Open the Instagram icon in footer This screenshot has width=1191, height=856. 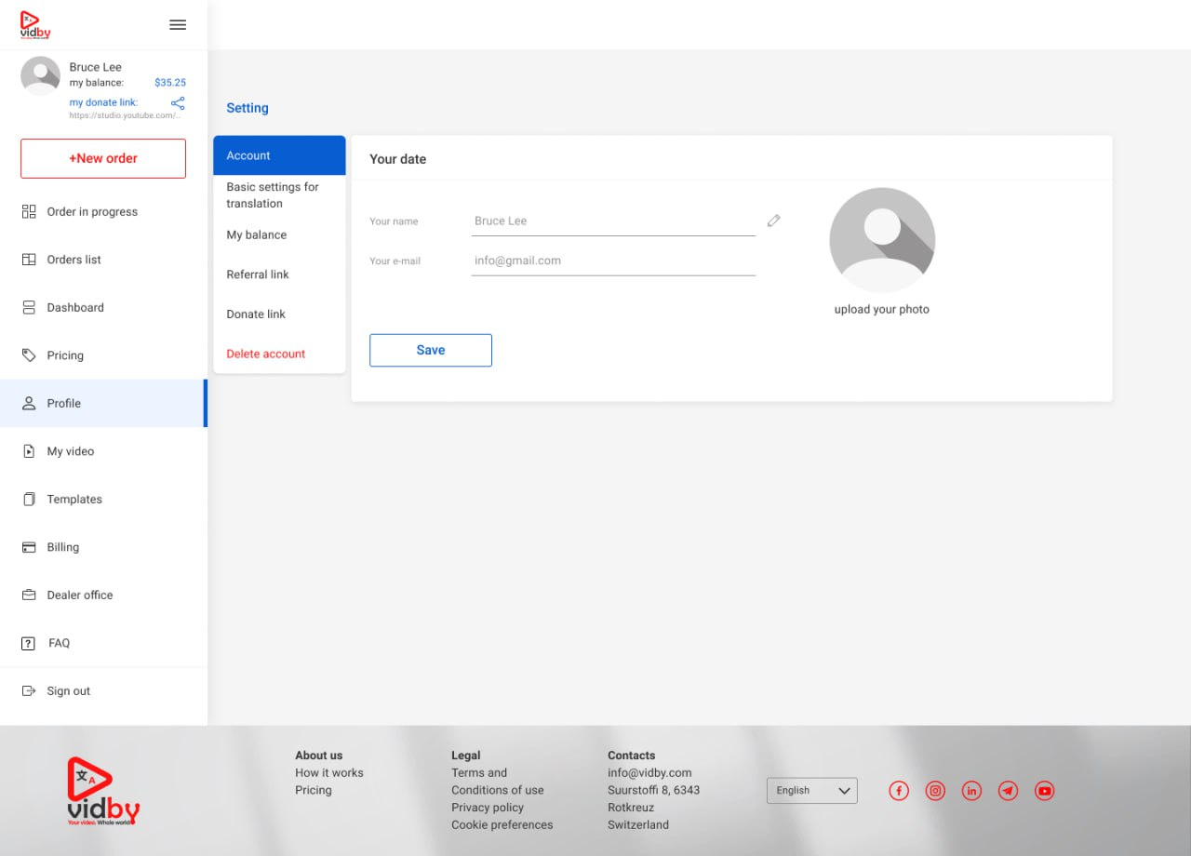click(935, 791)
